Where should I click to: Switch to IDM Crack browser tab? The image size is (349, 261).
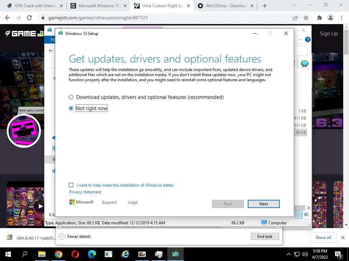pyautogui.click(x=35, y=6)
